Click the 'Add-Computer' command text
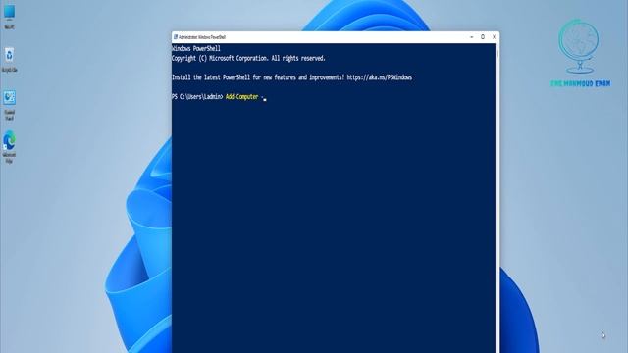This screenshot has width=628, height=353. click(x=242, y=96)
